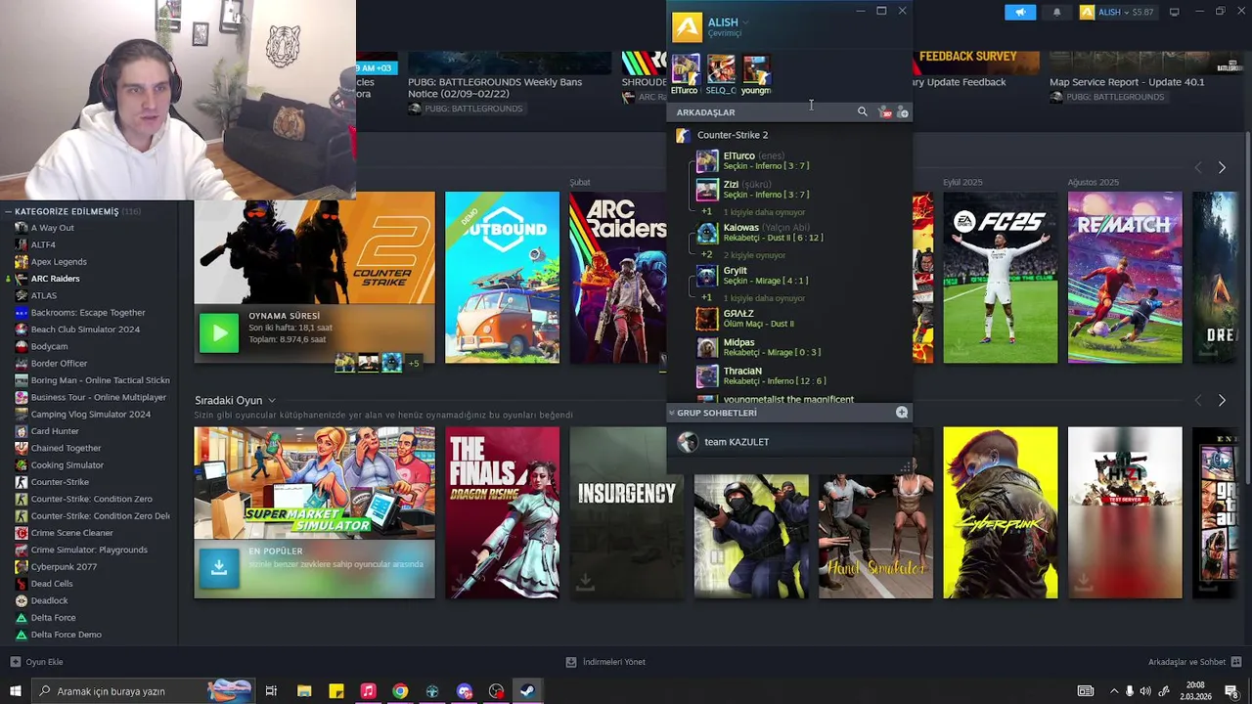Click ElTurco favorite avatar at top of friends window

tap(686, 70)
